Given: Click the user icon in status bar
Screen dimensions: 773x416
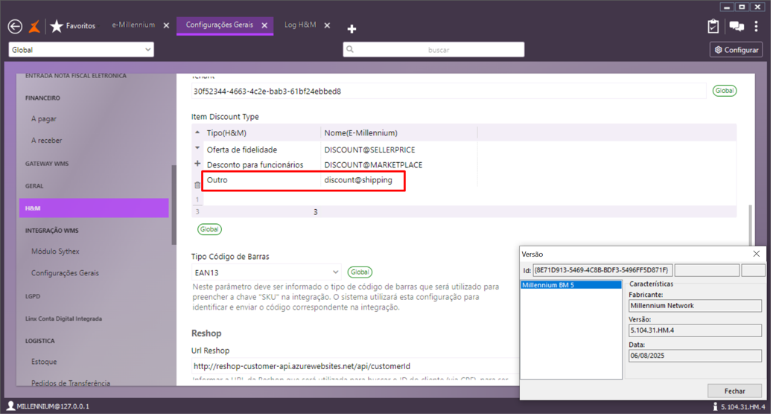Looking at the screenshot, I should [10, 406].
